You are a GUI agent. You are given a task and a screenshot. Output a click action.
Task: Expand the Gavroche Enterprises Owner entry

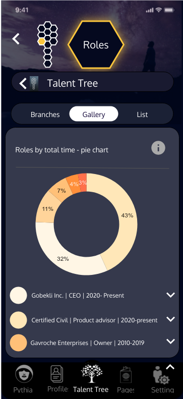tap(170, 341)
